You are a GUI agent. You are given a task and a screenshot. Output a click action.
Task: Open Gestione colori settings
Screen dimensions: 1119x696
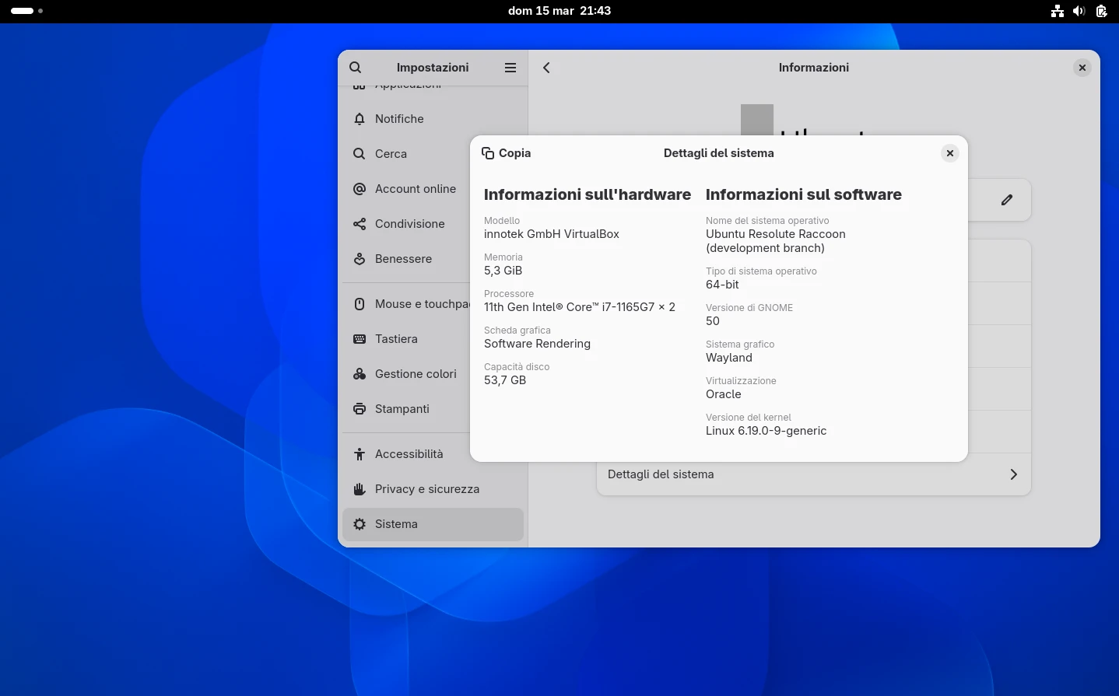point(416,374)
